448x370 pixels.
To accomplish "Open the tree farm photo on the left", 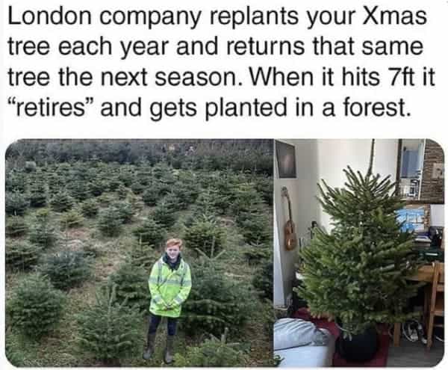I will [x=140, y=253].
